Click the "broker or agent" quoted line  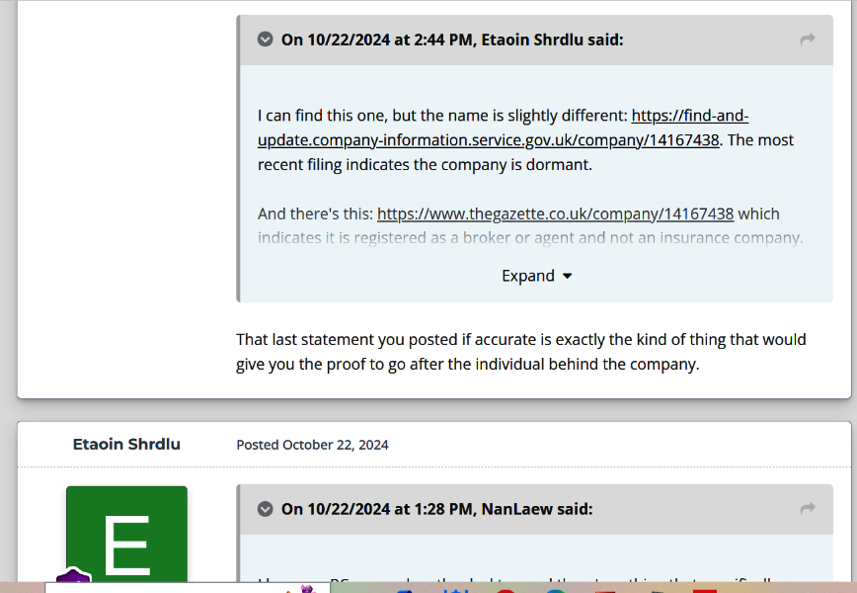point(530,237)
